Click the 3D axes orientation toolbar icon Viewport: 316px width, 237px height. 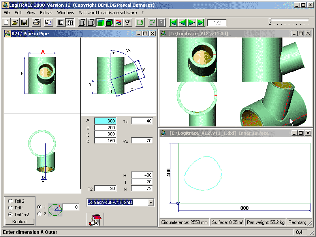pyautogui.click(x=128, y=23)
